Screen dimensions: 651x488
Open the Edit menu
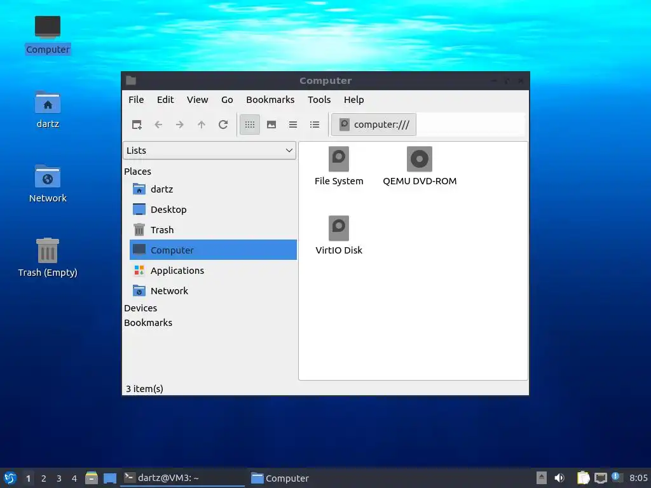(x=165, y=100)
